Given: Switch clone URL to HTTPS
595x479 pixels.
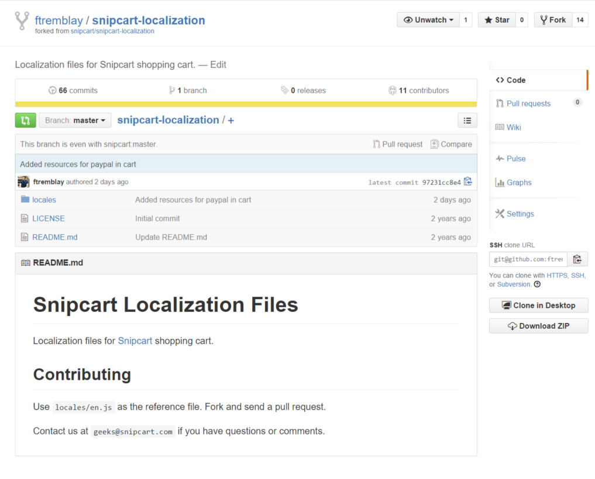Looking at the screenshot, I should click(556, 276).
